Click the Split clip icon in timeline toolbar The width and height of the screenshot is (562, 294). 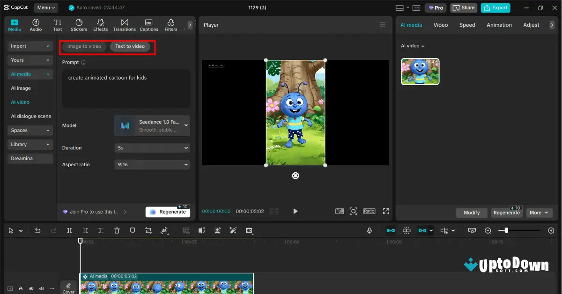coord(69,230)
